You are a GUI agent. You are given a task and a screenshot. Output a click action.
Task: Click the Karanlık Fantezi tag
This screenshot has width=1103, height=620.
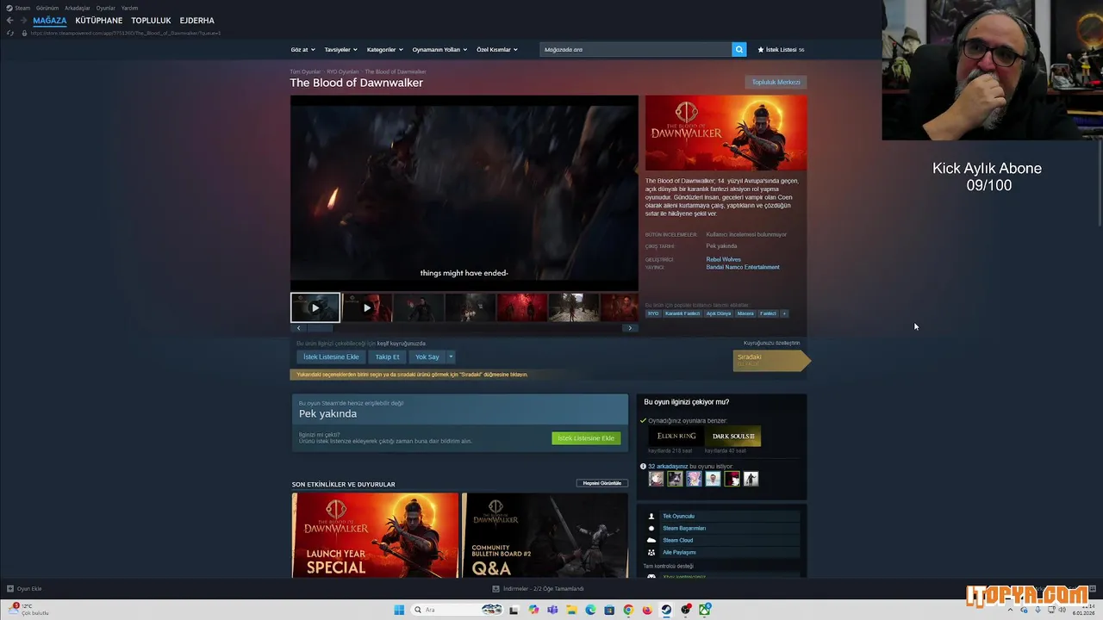click(x=682, y=313)
